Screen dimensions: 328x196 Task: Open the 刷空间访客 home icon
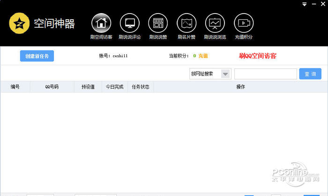click(x=101, y=23)
